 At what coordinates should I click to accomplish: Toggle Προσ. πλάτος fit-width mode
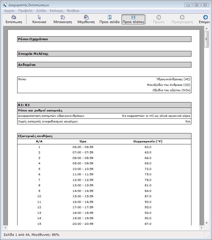[133, 17]
